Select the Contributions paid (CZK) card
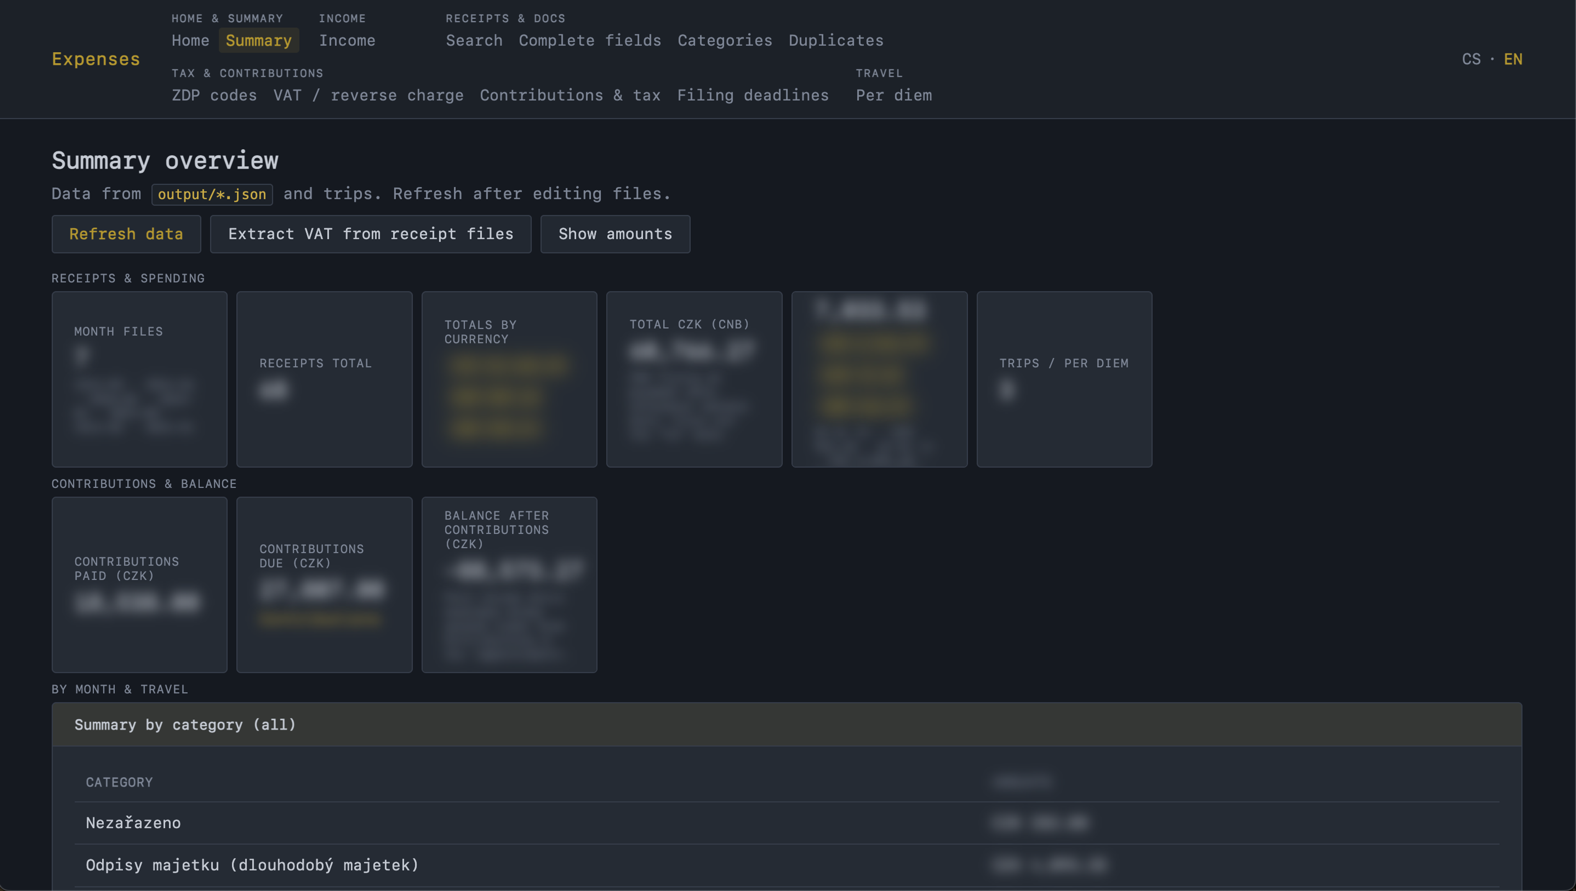Image resolution: width=1576 pixels, height=891 pixels. (x=140, y=585)
